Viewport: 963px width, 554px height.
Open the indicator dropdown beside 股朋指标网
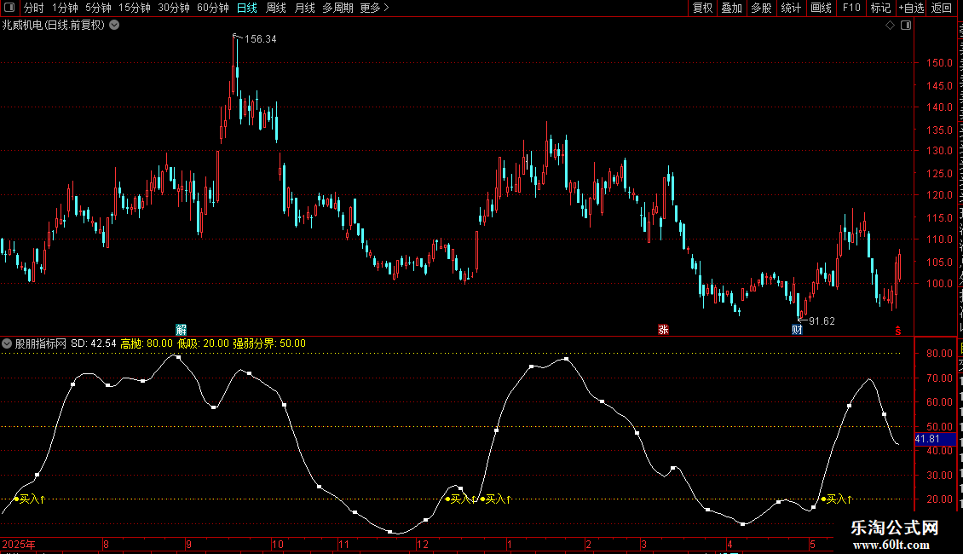pyautogui.click(x=7, y=343)
